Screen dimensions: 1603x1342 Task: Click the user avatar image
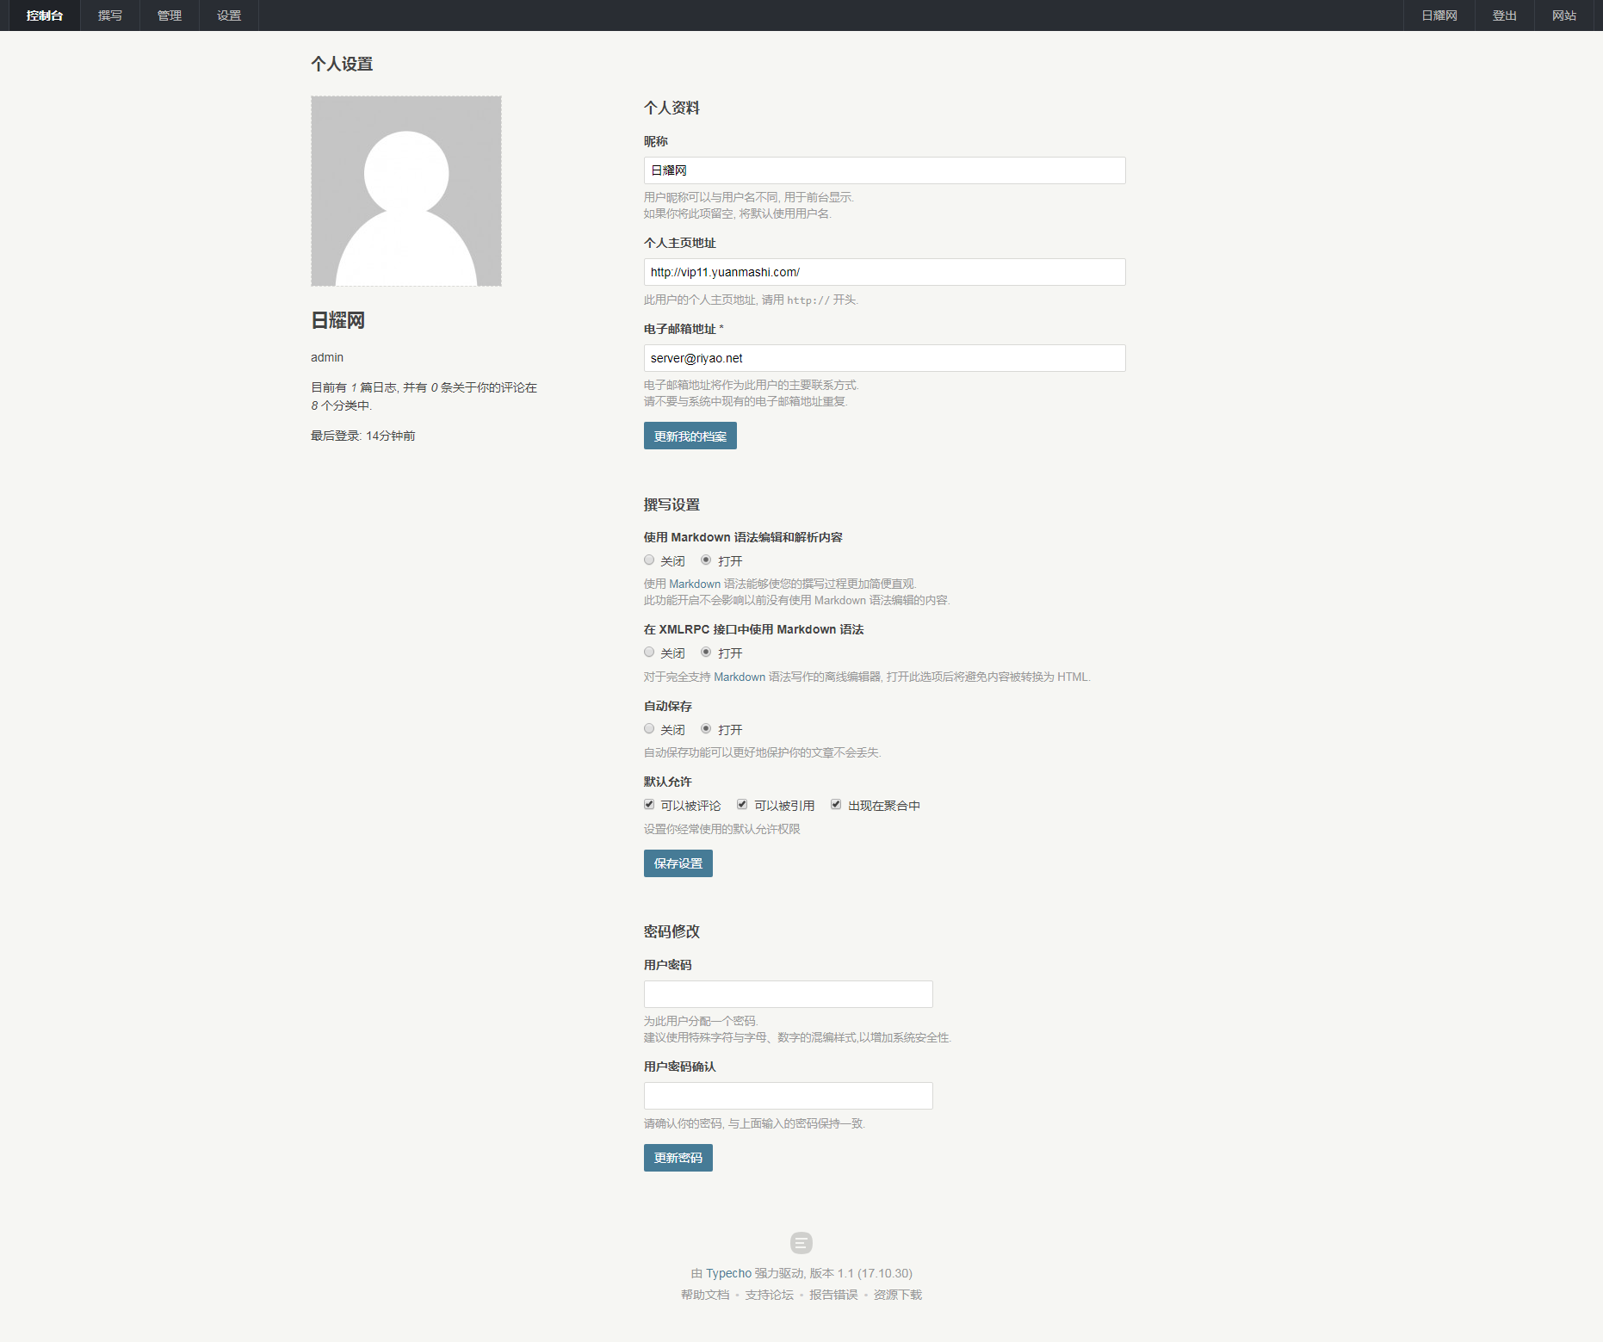pos(405,191)
